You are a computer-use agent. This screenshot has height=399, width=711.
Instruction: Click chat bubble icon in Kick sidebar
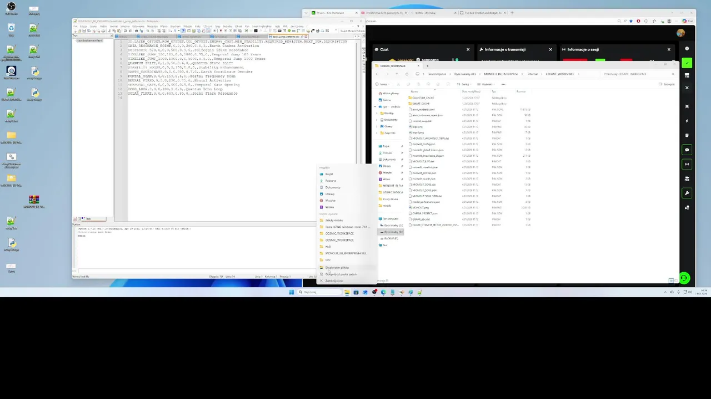(x=687, y=150)
